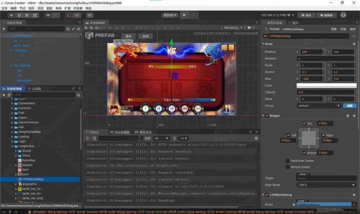Run preview with the play button
This screenshot has height=214, width=360.
click(184, 15)
